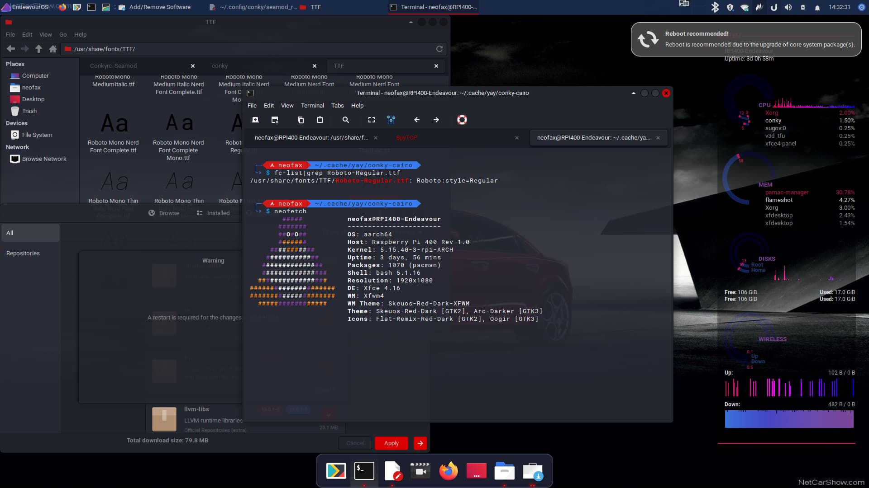
Task: Open a new Terminal window from the toolbar
Action: tap(275, 120)
